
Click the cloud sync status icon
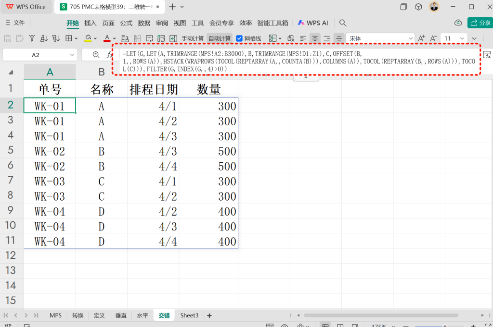458,23
